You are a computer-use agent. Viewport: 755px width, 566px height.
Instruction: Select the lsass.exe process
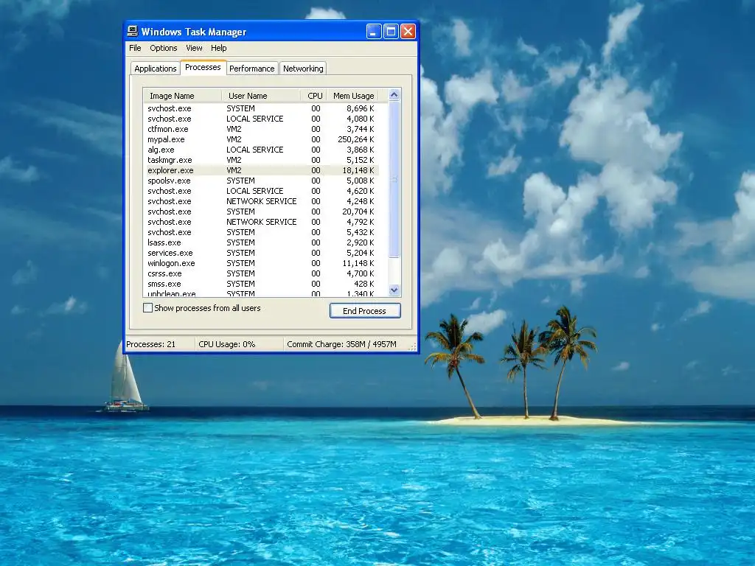262,242
